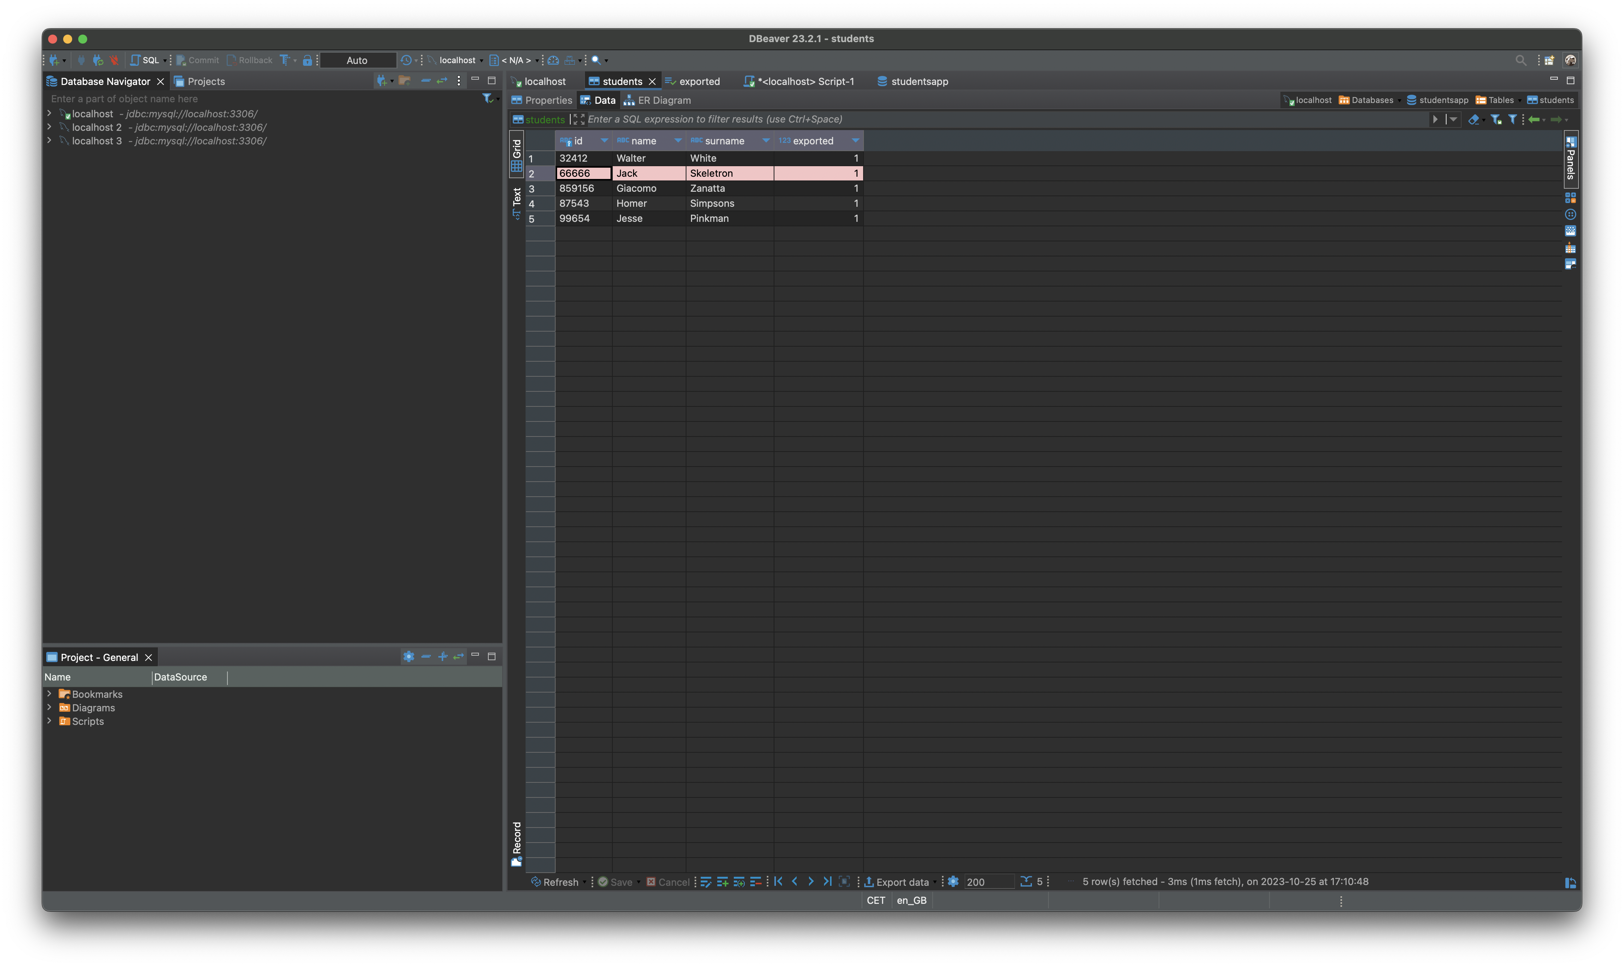
Task: Open SQL editor via SQL toolbar button
Action: tap(145, 60)
